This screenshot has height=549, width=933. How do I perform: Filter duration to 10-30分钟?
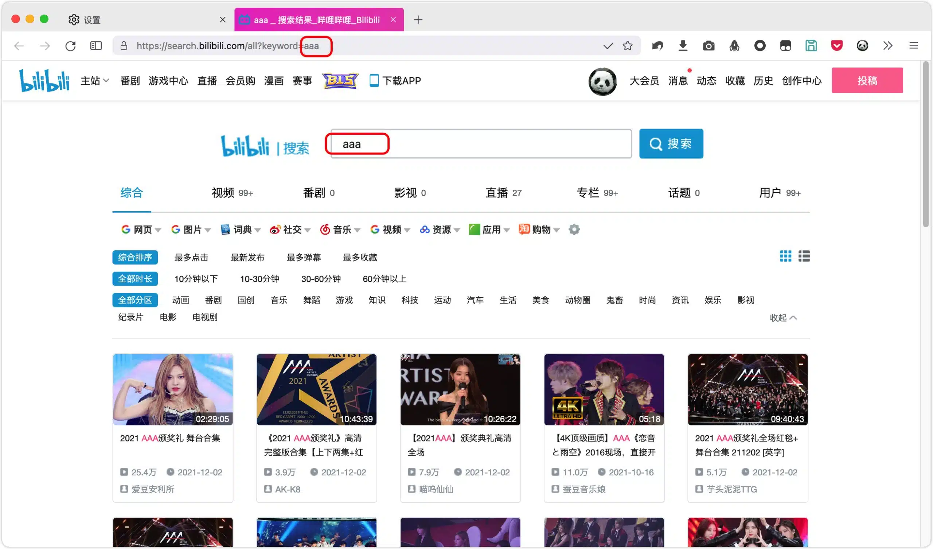click(259, 279)
